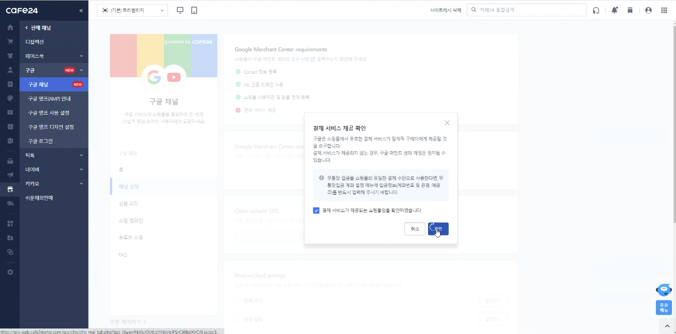Open the board list icon in rail
Viewport: 676px width, 334px height.
click(x=10, y=84)
